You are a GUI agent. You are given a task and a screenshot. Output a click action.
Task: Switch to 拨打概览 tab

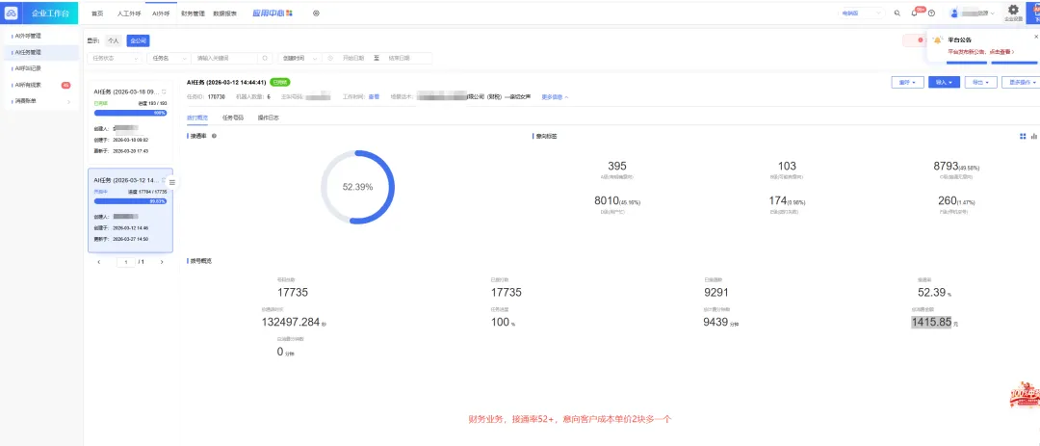click(x=197, y=118)
